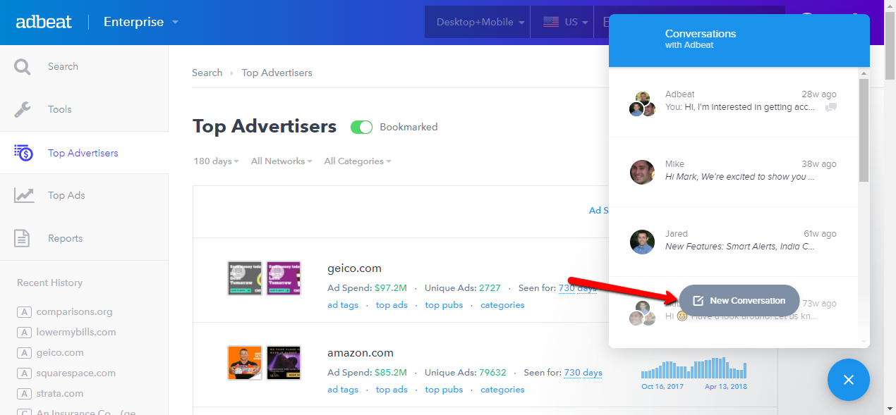
Task: Click the advertiser icon beside lowermybills.com
Action: 24,332
